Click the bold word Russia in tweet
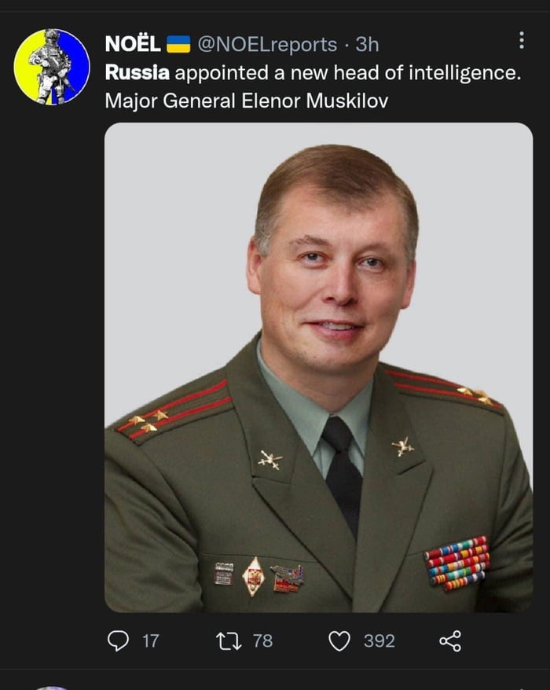This screenshot has height=690, width=550. pyautogui.click(x=137, y=72)
